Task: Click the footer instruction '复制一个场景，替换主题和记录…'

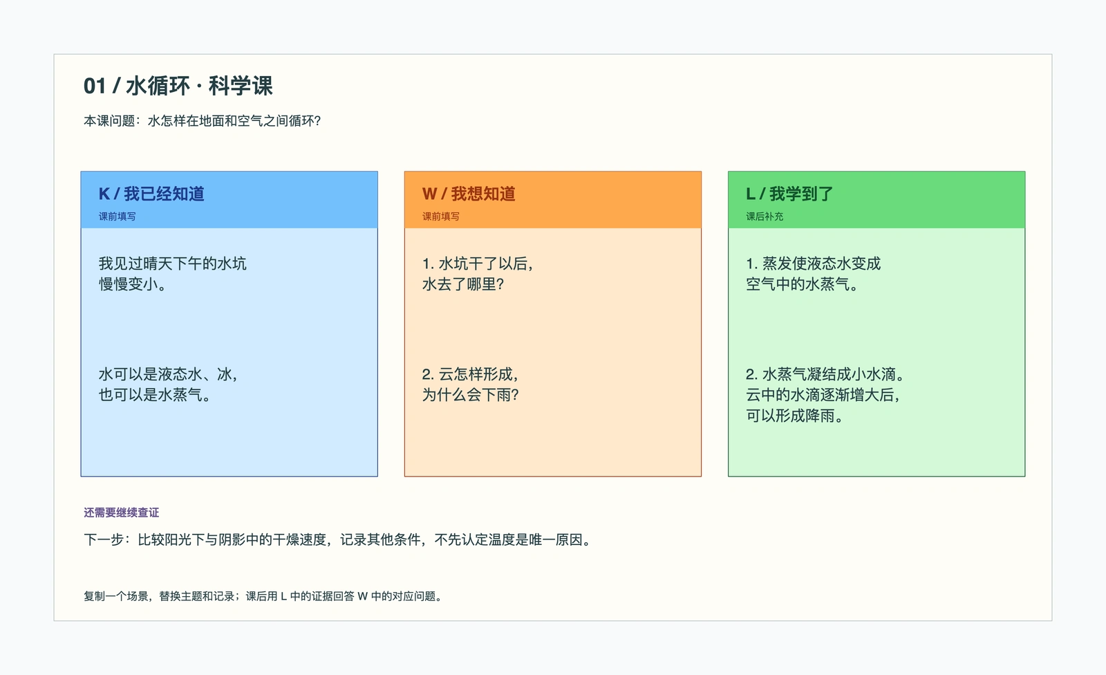Action: [263, 596]
